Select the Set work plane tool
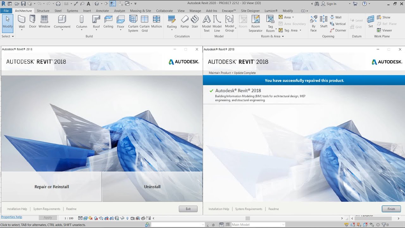This screenshot has height=228, width=405. pyautogui.click(x=371, y=22)
